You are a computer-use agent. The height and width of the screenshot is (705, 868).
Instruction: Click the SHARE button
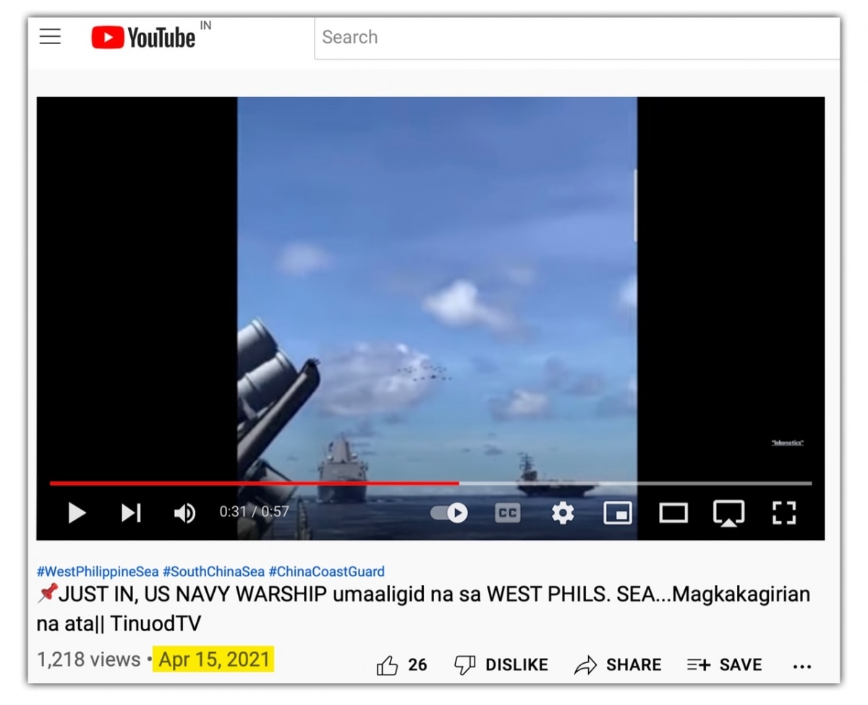point(618,664)
